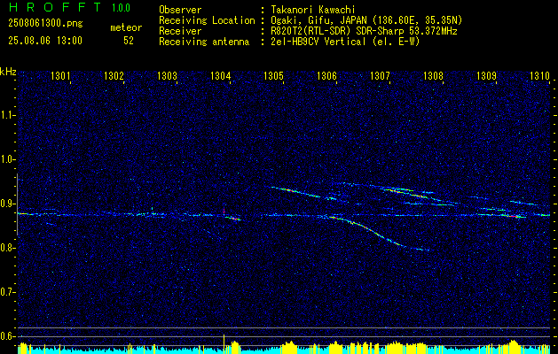Click the 1308 time marker
The width and height of the screenshot is (558, 354).
(433, 75)
